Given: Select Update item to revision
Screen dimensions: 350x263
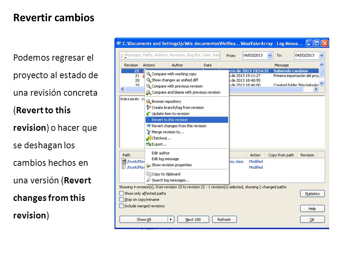Looking at the screenshot, I should coord(187,114).
